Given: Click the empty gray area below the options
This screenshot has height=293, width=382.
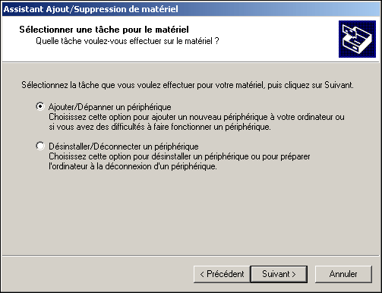Looking at the screenshot, I should click(191, 213).
